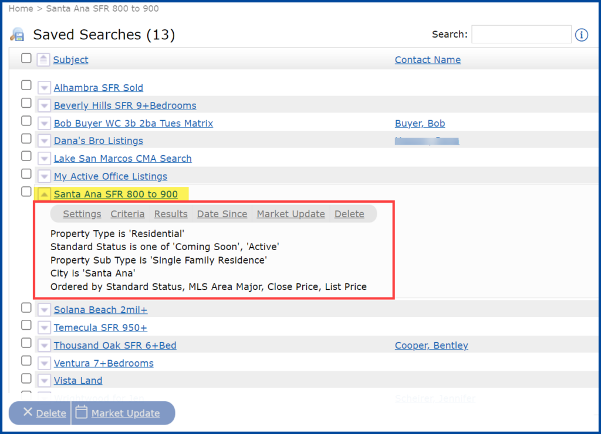601x434 pixels.
Task: Click the info icon beside the search box
Action: [x=581, y=35]
